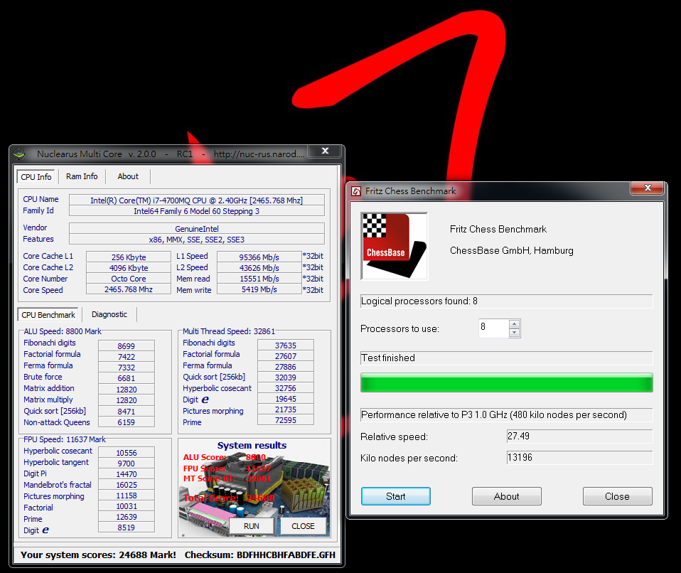Click ALU Fibonachi digits score 8699

click(127, 346)
